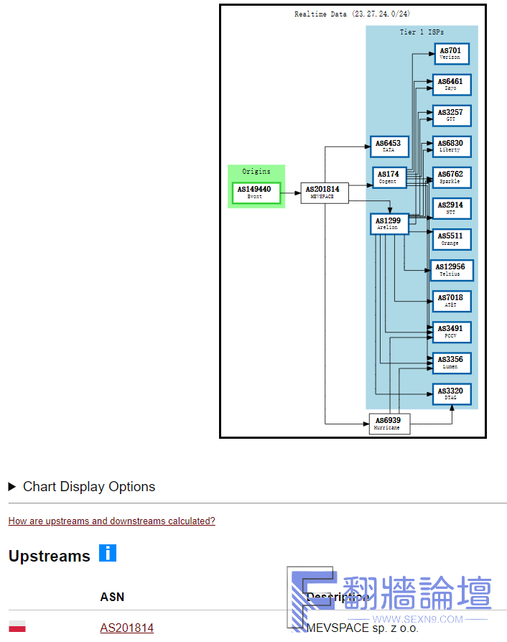This screenshot has height=642, width=507.
Task: Click the blue info icon beside Upstreams
Action: click(x=108, y=553)
